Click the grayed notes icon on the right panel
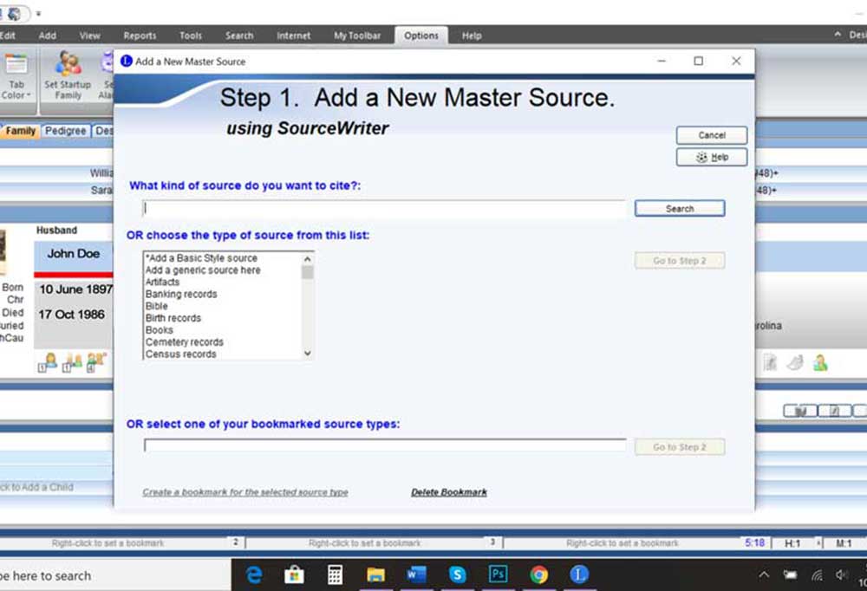This screenshot has width=867, height=591. 770,363
